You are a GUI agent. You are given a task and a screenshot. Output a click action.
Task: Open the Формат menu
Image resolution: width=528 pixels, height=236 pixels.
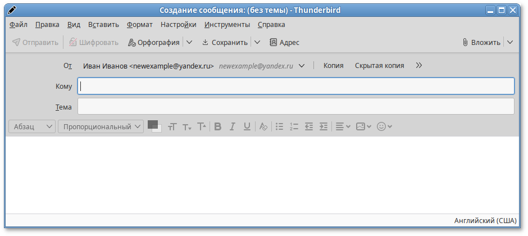click(x=140, y=25)
